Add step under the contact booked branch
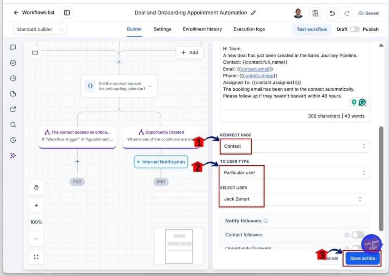Viewport: 390px width, 276px height. 77,162
